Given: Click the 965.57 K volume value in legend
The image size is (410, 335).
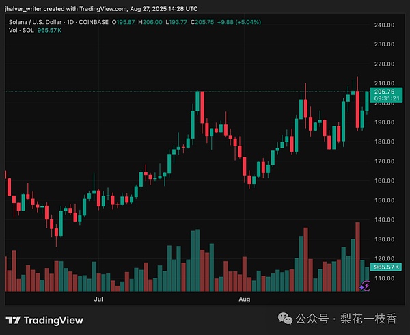Looking at the screenshot, I should [x=49, y=30].
